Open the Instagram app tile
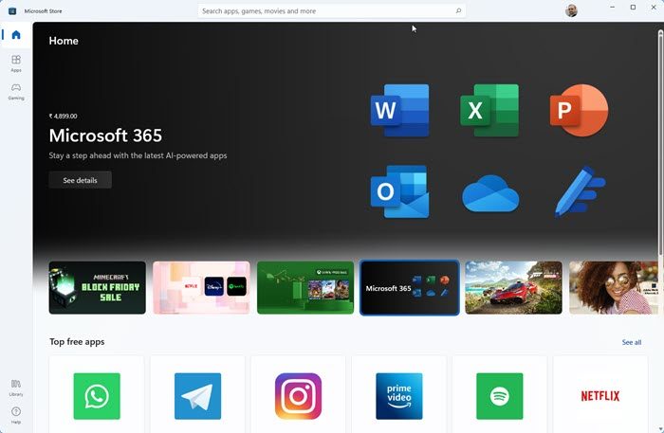 298,394
